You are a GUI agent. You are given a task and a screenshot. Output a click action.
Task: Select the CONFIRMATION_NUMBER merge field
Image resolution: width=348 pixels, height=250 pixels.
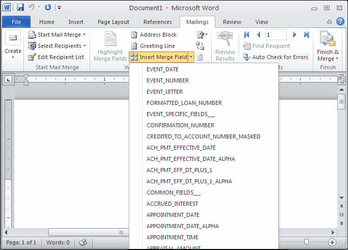tap(180, 125)
